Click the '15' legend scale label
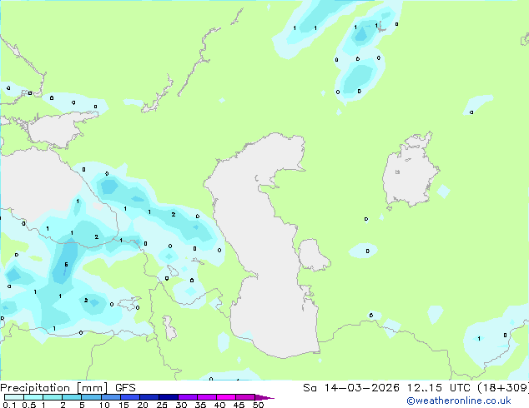 [123, 405]
